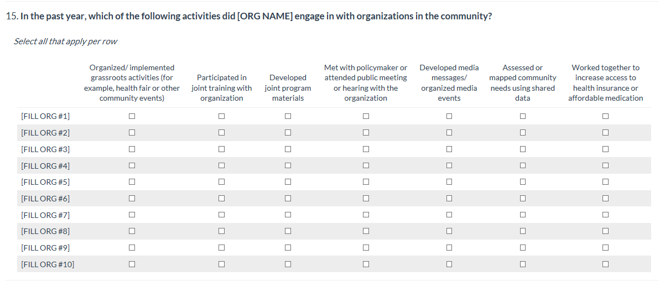Screen dimensions: 665x286
Task: Check assessed community needs for FILL ORG #6
Action: (522, 199)
